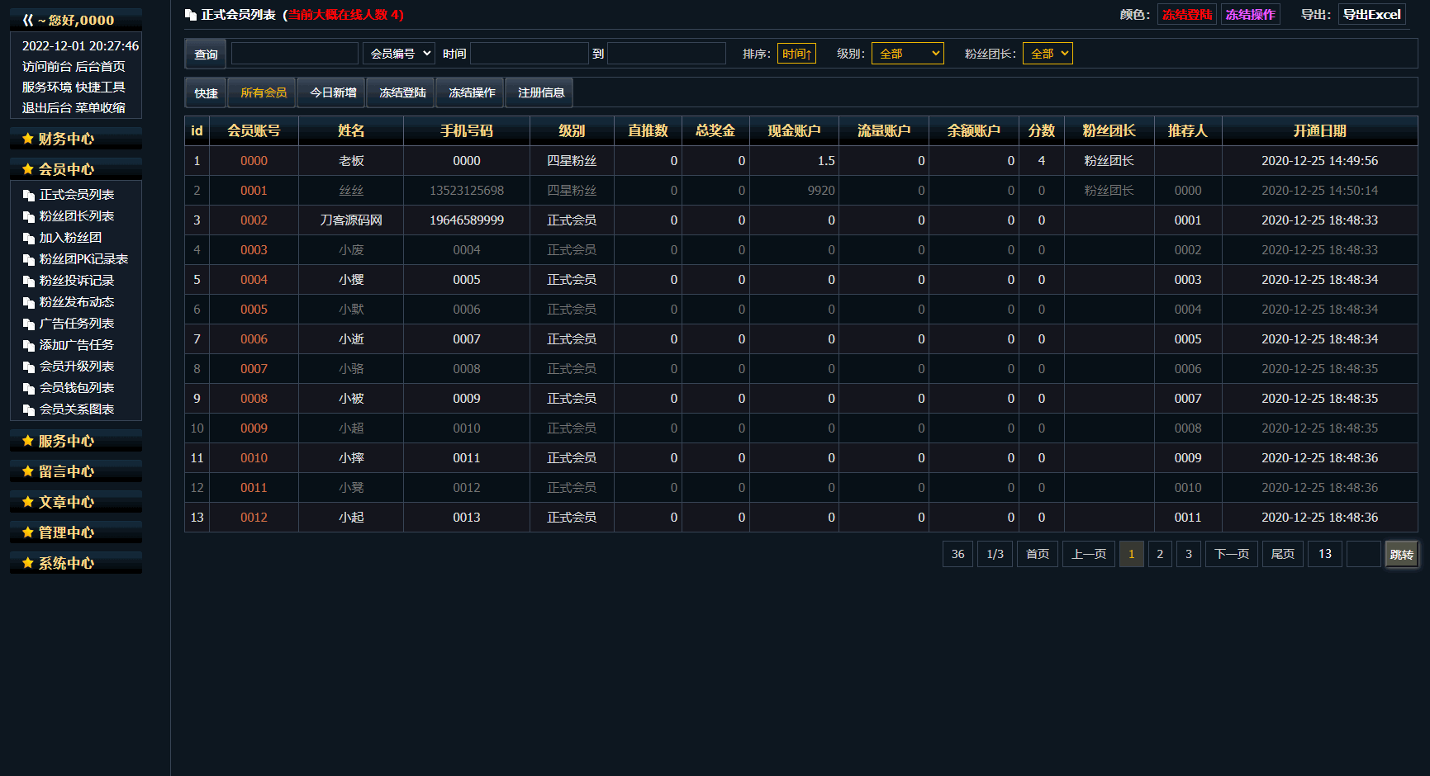Click the star icon beside 财务中心

tap(28, 139)
